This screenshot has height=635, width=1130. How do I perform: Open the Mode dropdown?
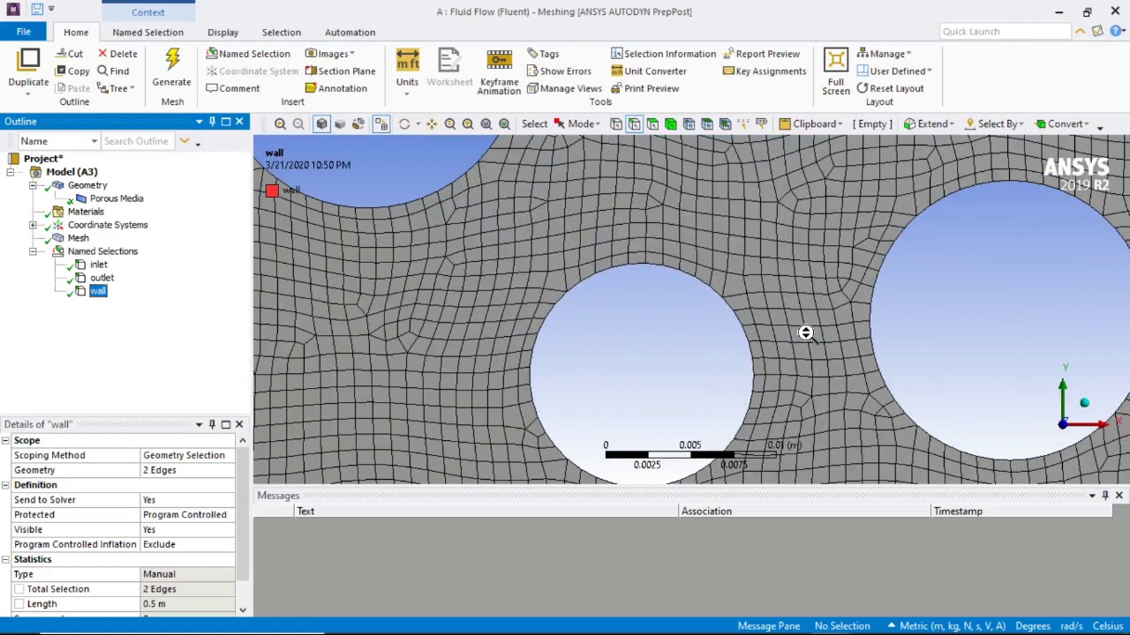coord(576,124)
